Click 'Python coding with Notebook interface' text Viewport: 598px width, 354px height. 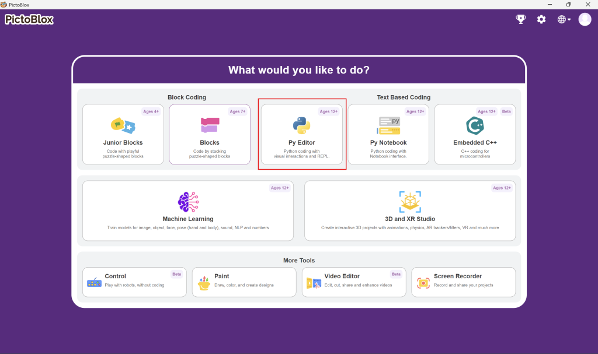(x=388, y=154)
